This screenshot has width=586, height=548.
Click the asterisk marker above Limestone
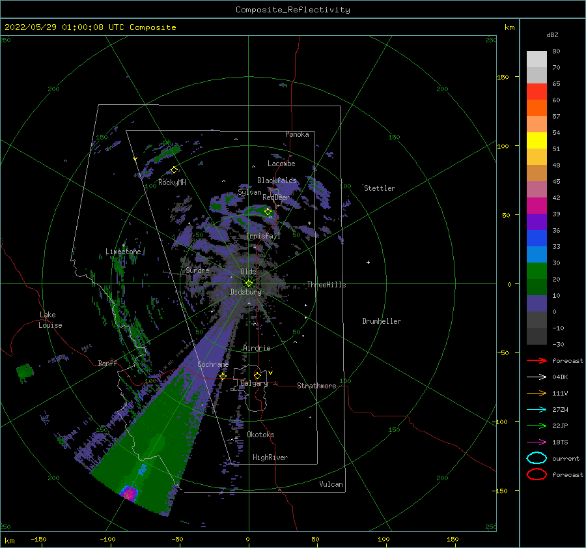coord(123,246)
